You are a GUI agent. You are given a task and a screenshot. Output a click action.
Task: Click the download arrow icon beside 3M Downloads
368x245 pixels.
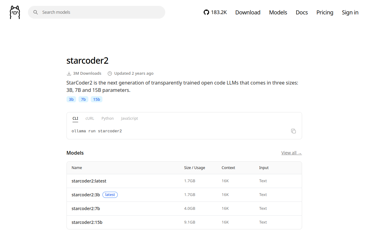(x=69, y=73)
